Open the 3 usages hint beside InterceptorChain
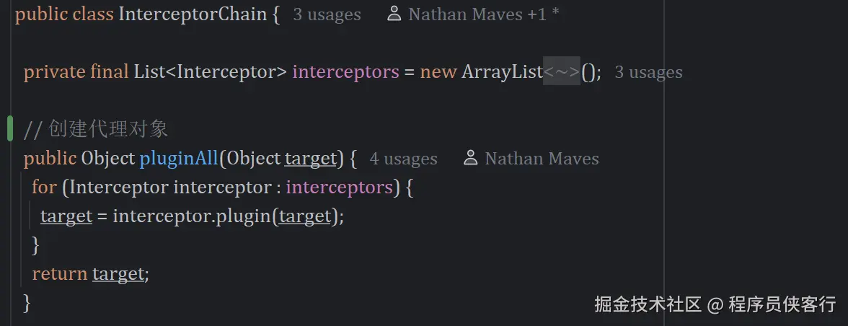This screenshot has height=326, width=848. click(327, 14)
